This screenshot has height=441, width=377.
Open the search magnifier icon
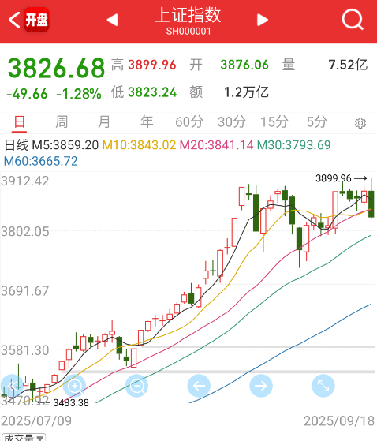(x=353, y=20)
